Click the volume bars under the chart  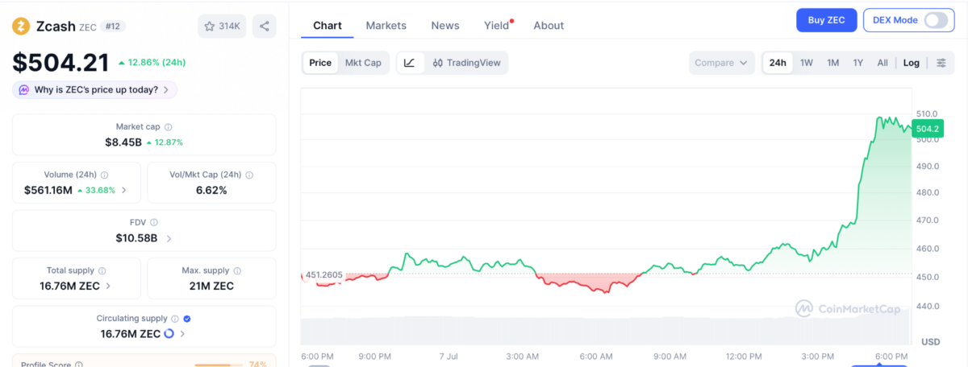click(607, 331)
